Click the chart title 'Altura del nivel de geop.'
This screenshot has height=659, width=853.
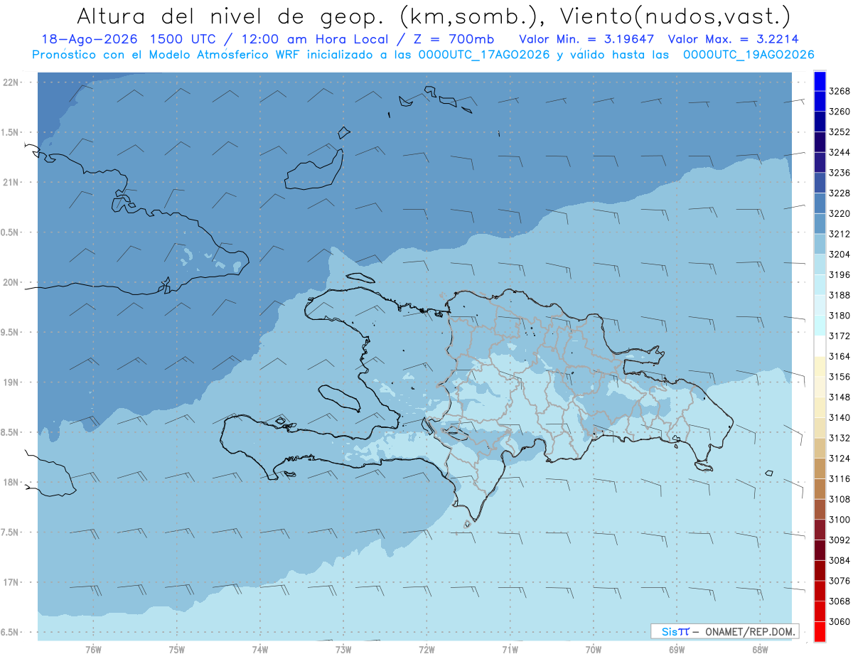[230, 16]
